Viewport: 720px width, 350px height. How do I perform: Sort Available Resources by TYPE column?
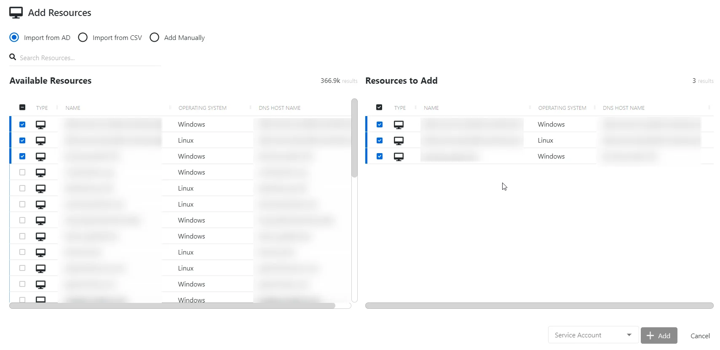[x=42, y=108]
